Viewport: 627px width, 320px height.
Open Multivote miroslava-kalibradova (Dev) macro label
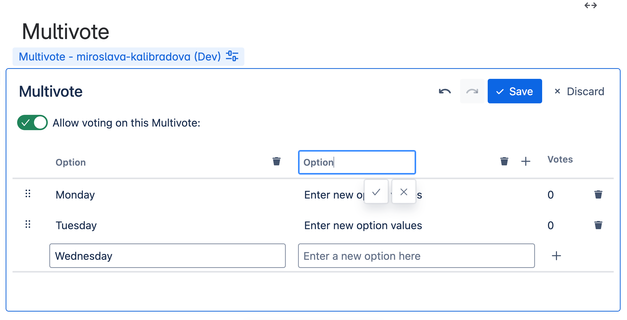coord(120,57)
